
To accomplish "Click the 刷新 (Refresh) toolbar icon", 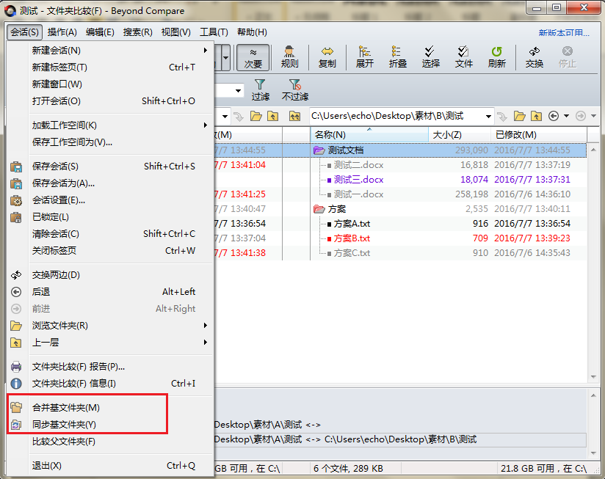I will pos(497,56).
